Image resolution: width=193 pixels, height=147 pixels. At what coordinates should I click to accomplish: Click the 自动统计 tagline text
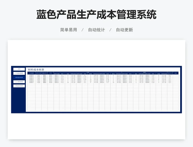tap(96, 30)
